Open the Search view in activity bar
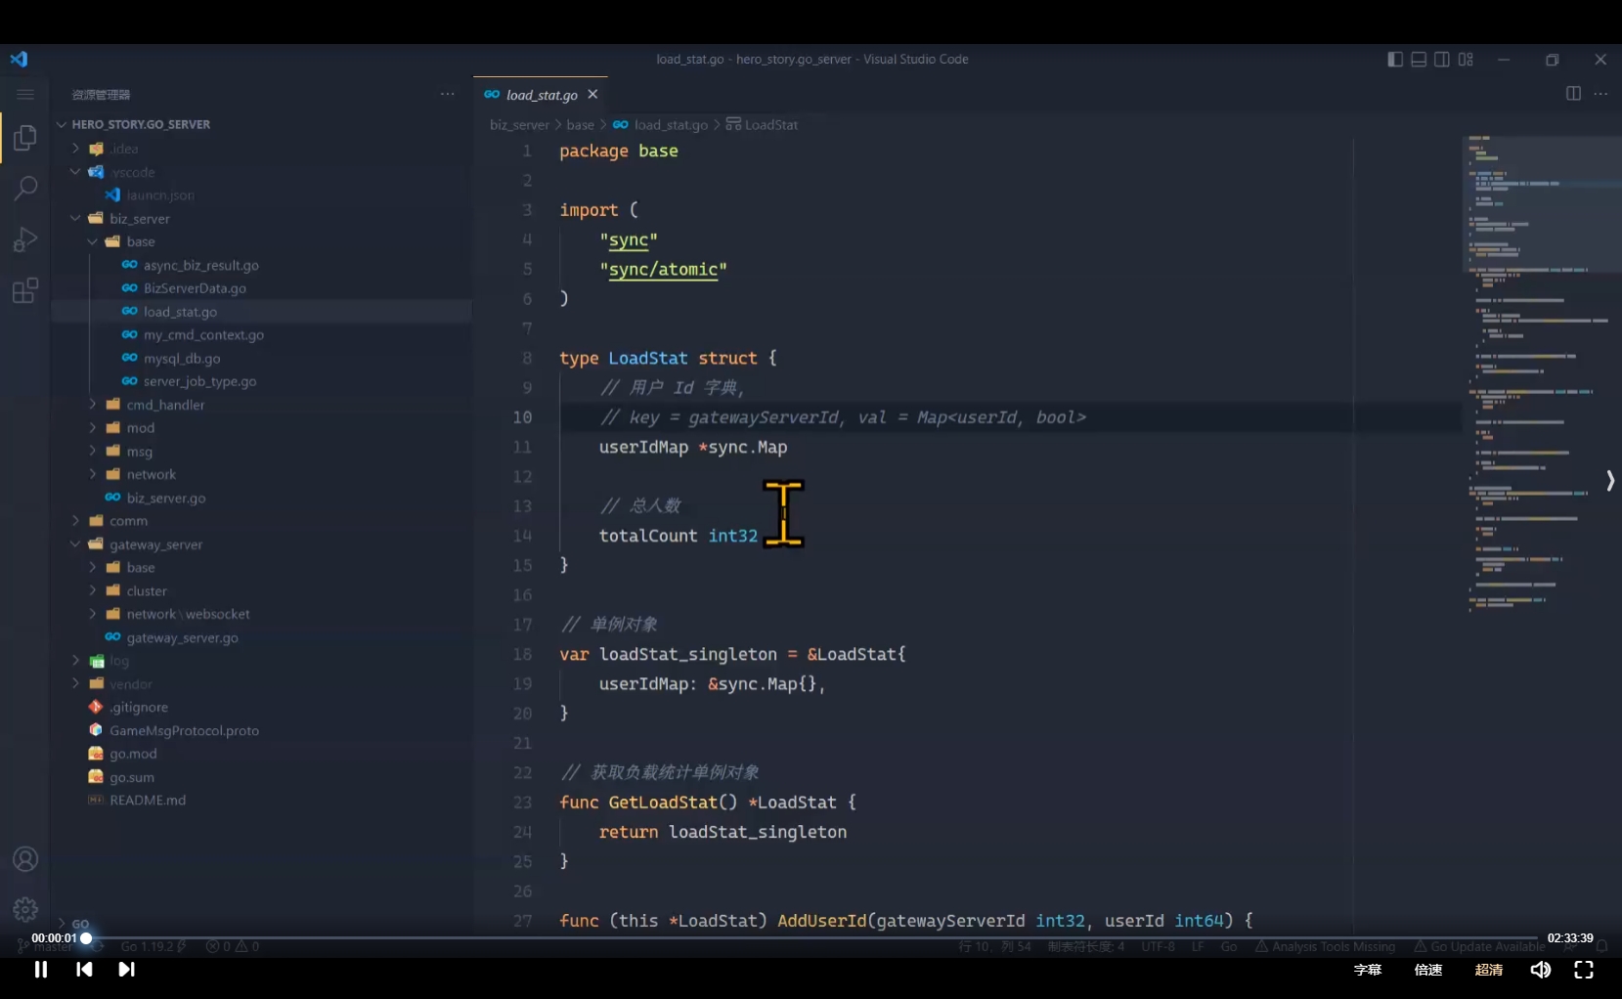 tap(25, 188)
